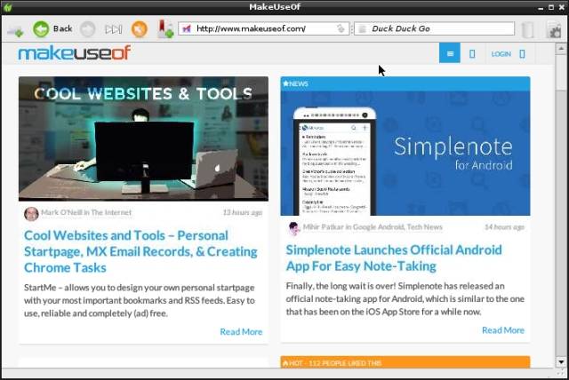Click Mihir Patkar's author avatar

click(293, 228)
